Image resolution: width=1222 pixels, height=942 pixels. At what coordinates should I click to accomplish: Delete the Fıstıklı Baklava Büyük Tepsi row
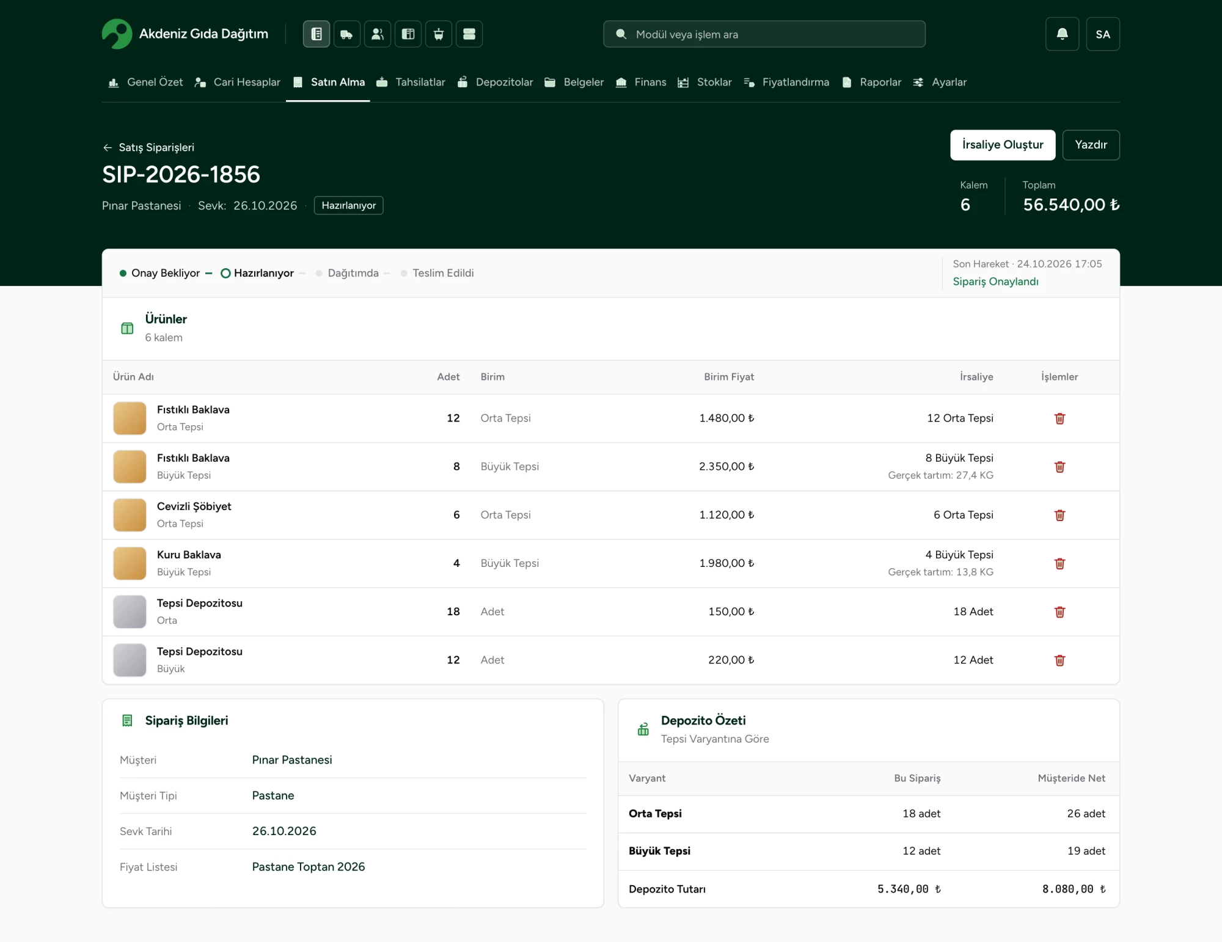1059,467
